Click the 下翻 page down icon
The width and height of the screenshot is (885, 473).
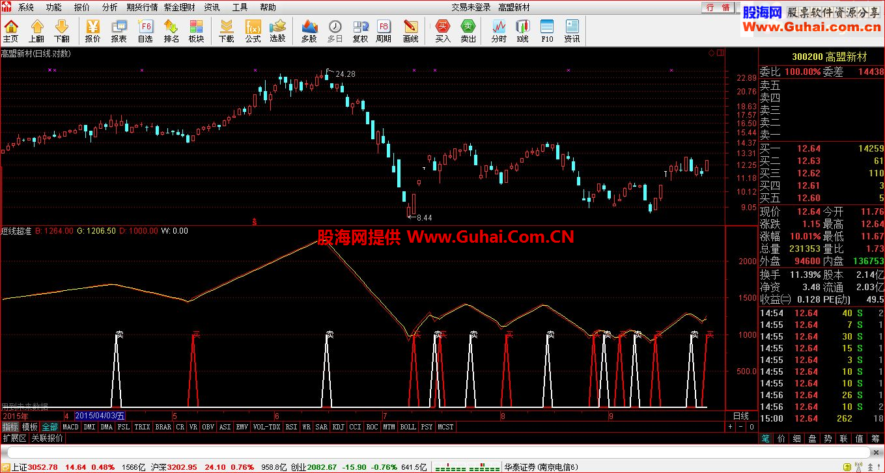(x=61, y=31)
